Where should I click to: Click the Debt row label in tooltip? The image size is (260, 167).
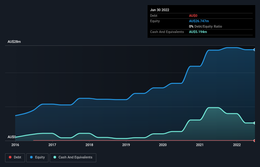coord(154,16)
